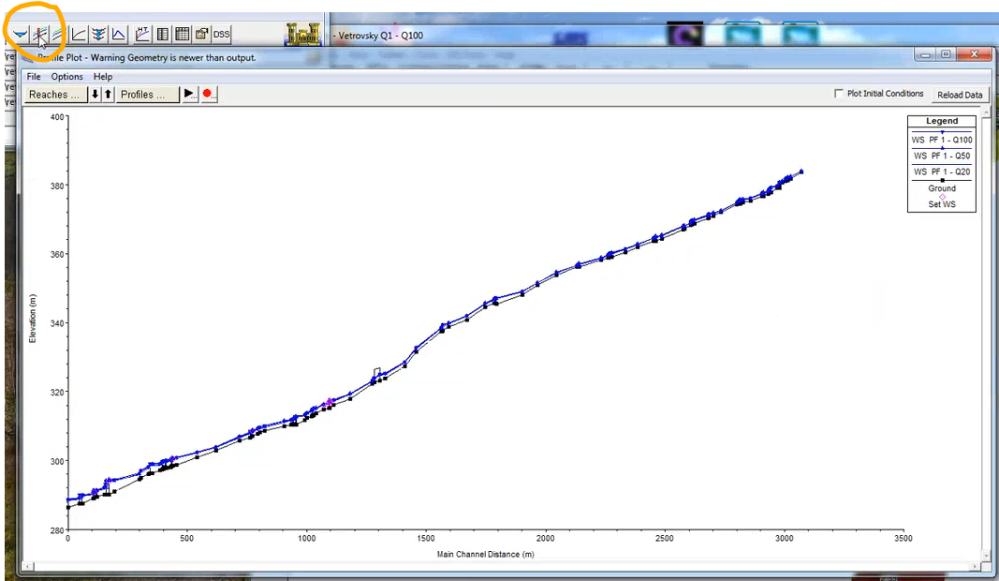This screenshot has height=581, width=999.
Task: Open the profile summary table icon
Action: [182, 35]
